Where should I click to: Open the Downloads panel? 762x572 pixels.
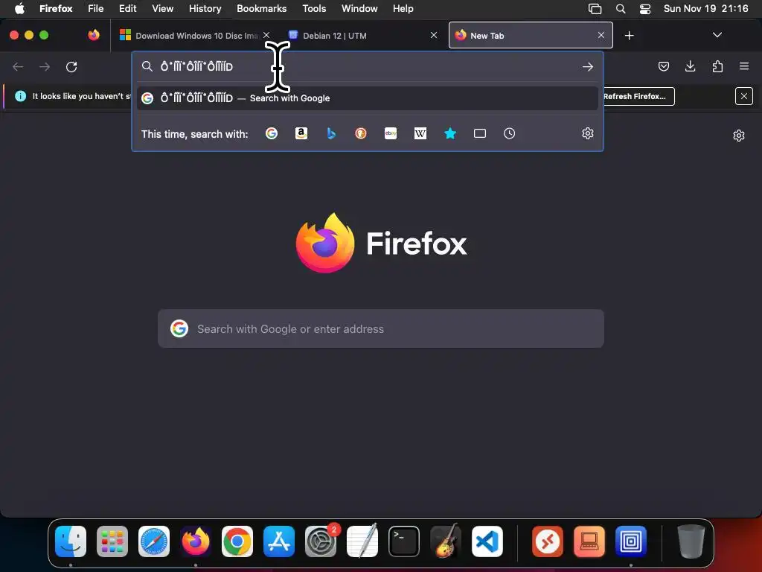click(690, 66)
